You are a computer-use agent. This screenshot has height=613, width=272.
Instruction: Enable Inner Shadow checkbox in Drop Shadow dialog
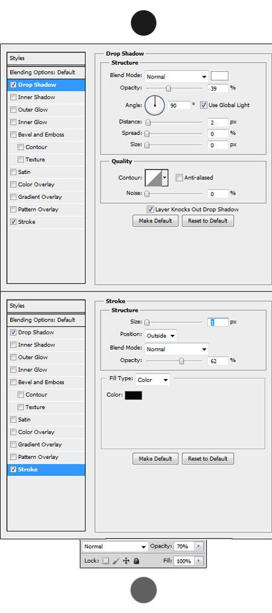[x=13, y=97]
